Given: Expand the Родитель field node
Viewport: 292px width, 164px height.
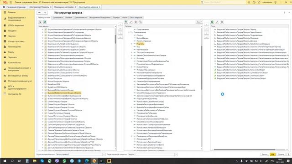Looking at the screenshot, I should pos(132,44).
